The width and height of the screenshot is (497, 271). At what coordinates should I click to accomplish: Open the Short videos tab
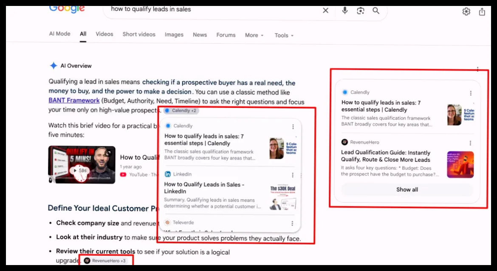pos(139,34)
